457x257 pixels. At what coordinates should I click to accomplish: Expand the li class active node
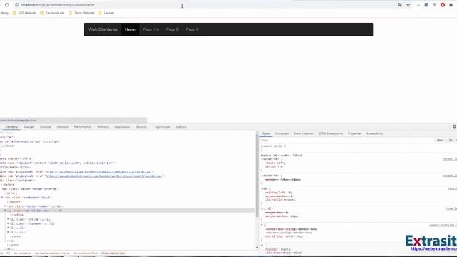(x=8, y=219)
